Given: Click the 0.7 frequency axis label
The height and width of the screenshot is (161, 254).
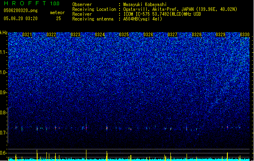Looking at the screenshot, I should click(4, 133).
